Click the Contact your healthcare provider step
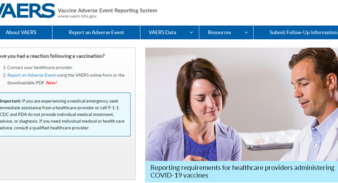 (x=40, y=68)
